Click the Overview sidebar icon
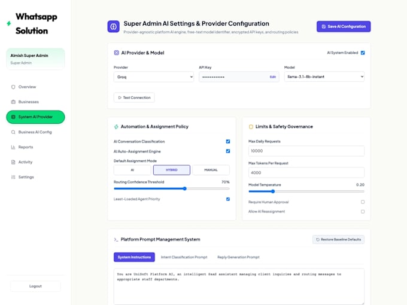 [13, 87]
